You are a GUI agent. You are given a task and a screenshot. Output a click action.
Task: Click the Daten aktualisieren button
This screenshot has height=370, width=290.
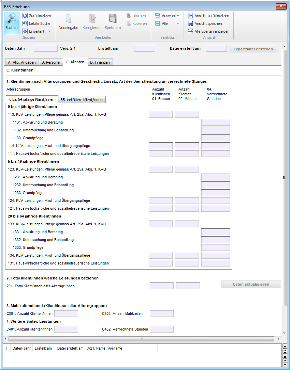(251, 284)
